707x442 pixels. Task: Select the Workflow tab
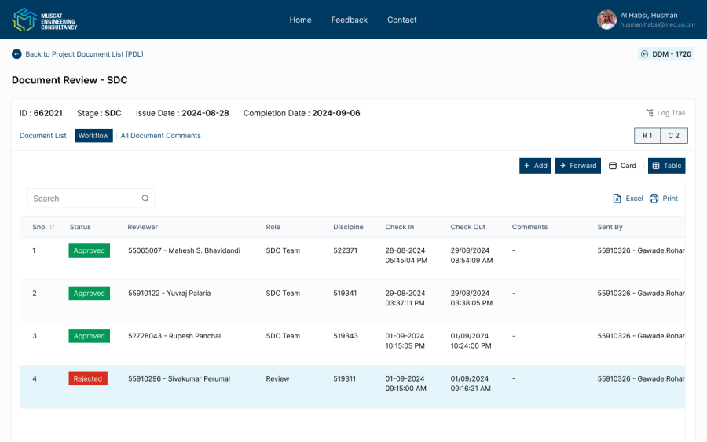93,136
